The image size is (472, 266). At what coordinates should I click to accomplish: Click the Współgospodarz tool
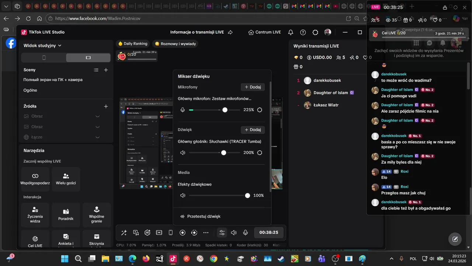[x=35, y=179]
